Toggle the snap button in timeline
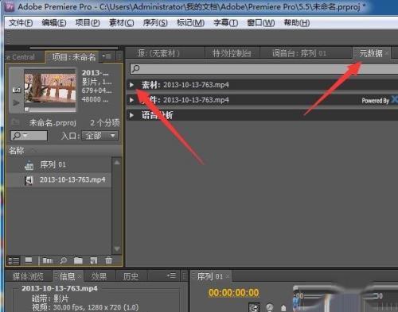 [x=254, y=308]
